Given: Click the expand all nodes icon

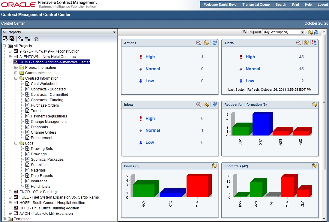Looking at the screenshot, I should [x=21, y=39].
